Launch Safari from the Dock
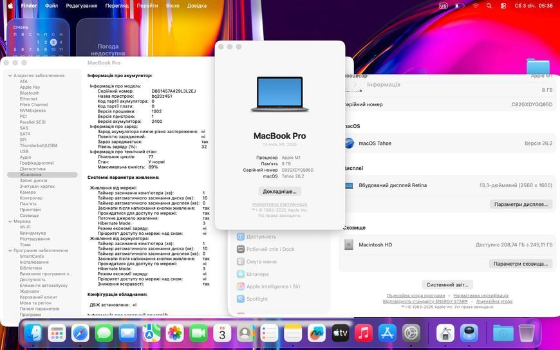Viewport: 560px width, 350px height. pyautogui.click(x=80, y=333)
